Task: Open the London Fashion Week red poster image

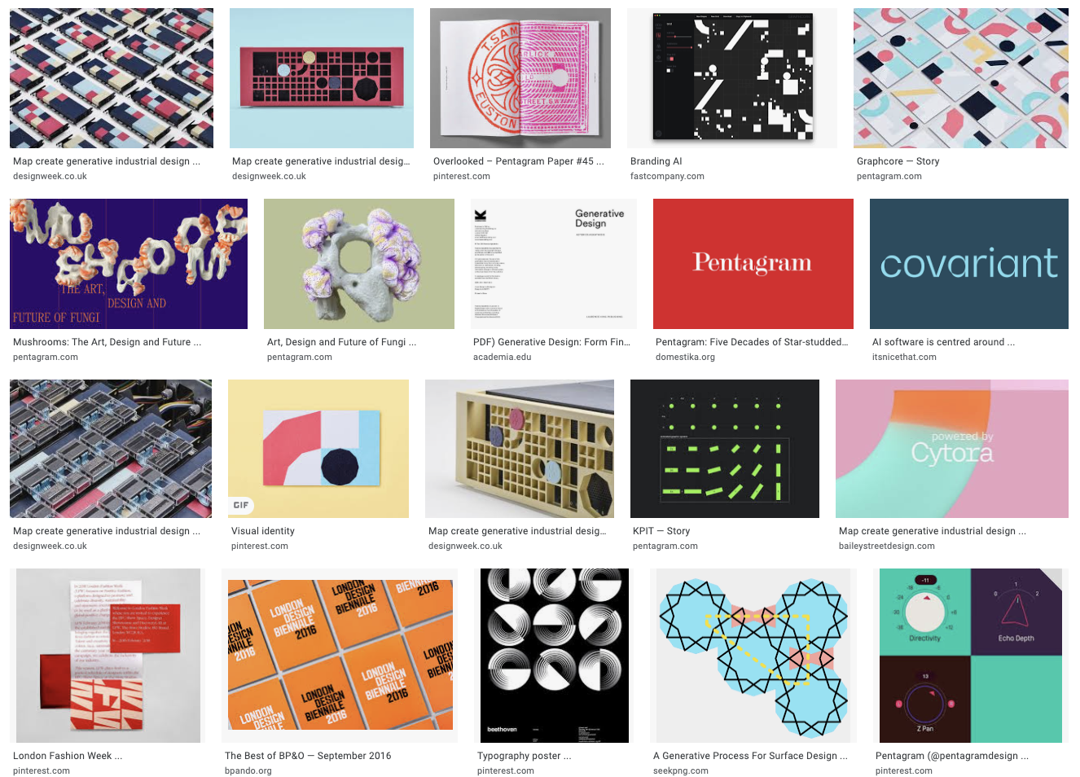Action: pos(108,656)
